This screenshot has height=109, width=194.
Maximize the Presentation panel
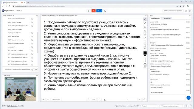point(146,16)
